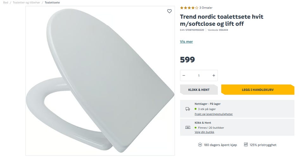This screenshot has height=161, width=304.
Task: Open Frakt og leveringsmuligheter link
Action: 213,114
